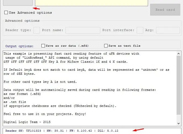Screen dimensions: 183x134
Task: Click the line starting 'This example is presenting'
Action: pyautogui.click(x=71, y=54)
